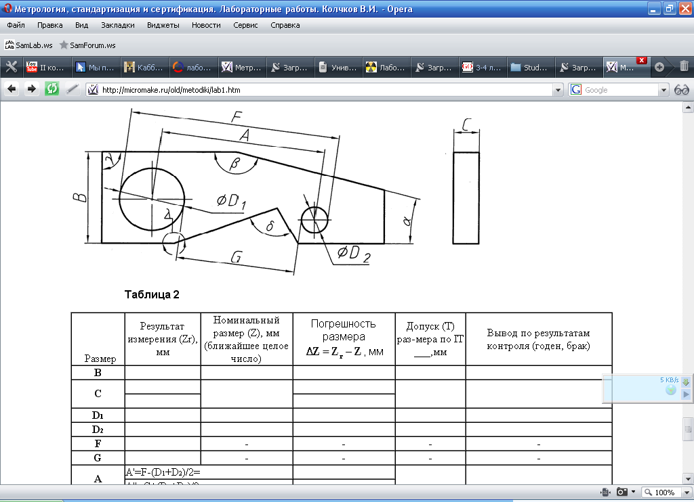Screen dimensions: 694x502
Task: Click the Допуск (T) column header
Action: [430, 339]
